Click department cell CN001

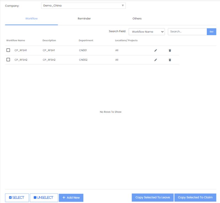(x=83, y=50)
